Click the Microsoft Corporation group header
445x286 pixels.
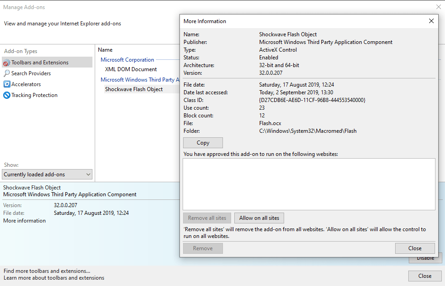127,59
